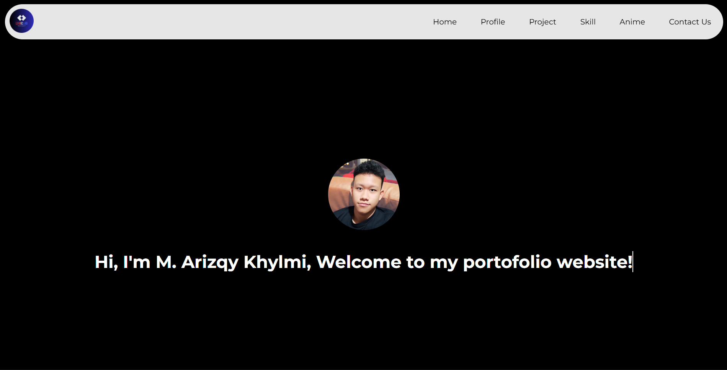727x370 pixels.
Task: Click "Hi," at the heading start
Action: [x=106, y=263]
